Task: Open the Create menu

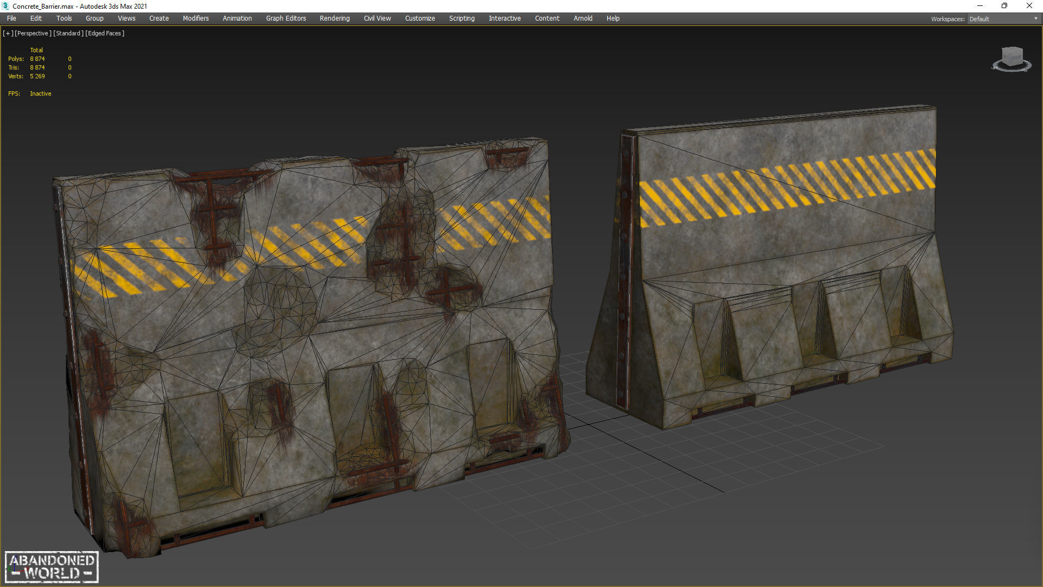Action: (x=159, y=18)
